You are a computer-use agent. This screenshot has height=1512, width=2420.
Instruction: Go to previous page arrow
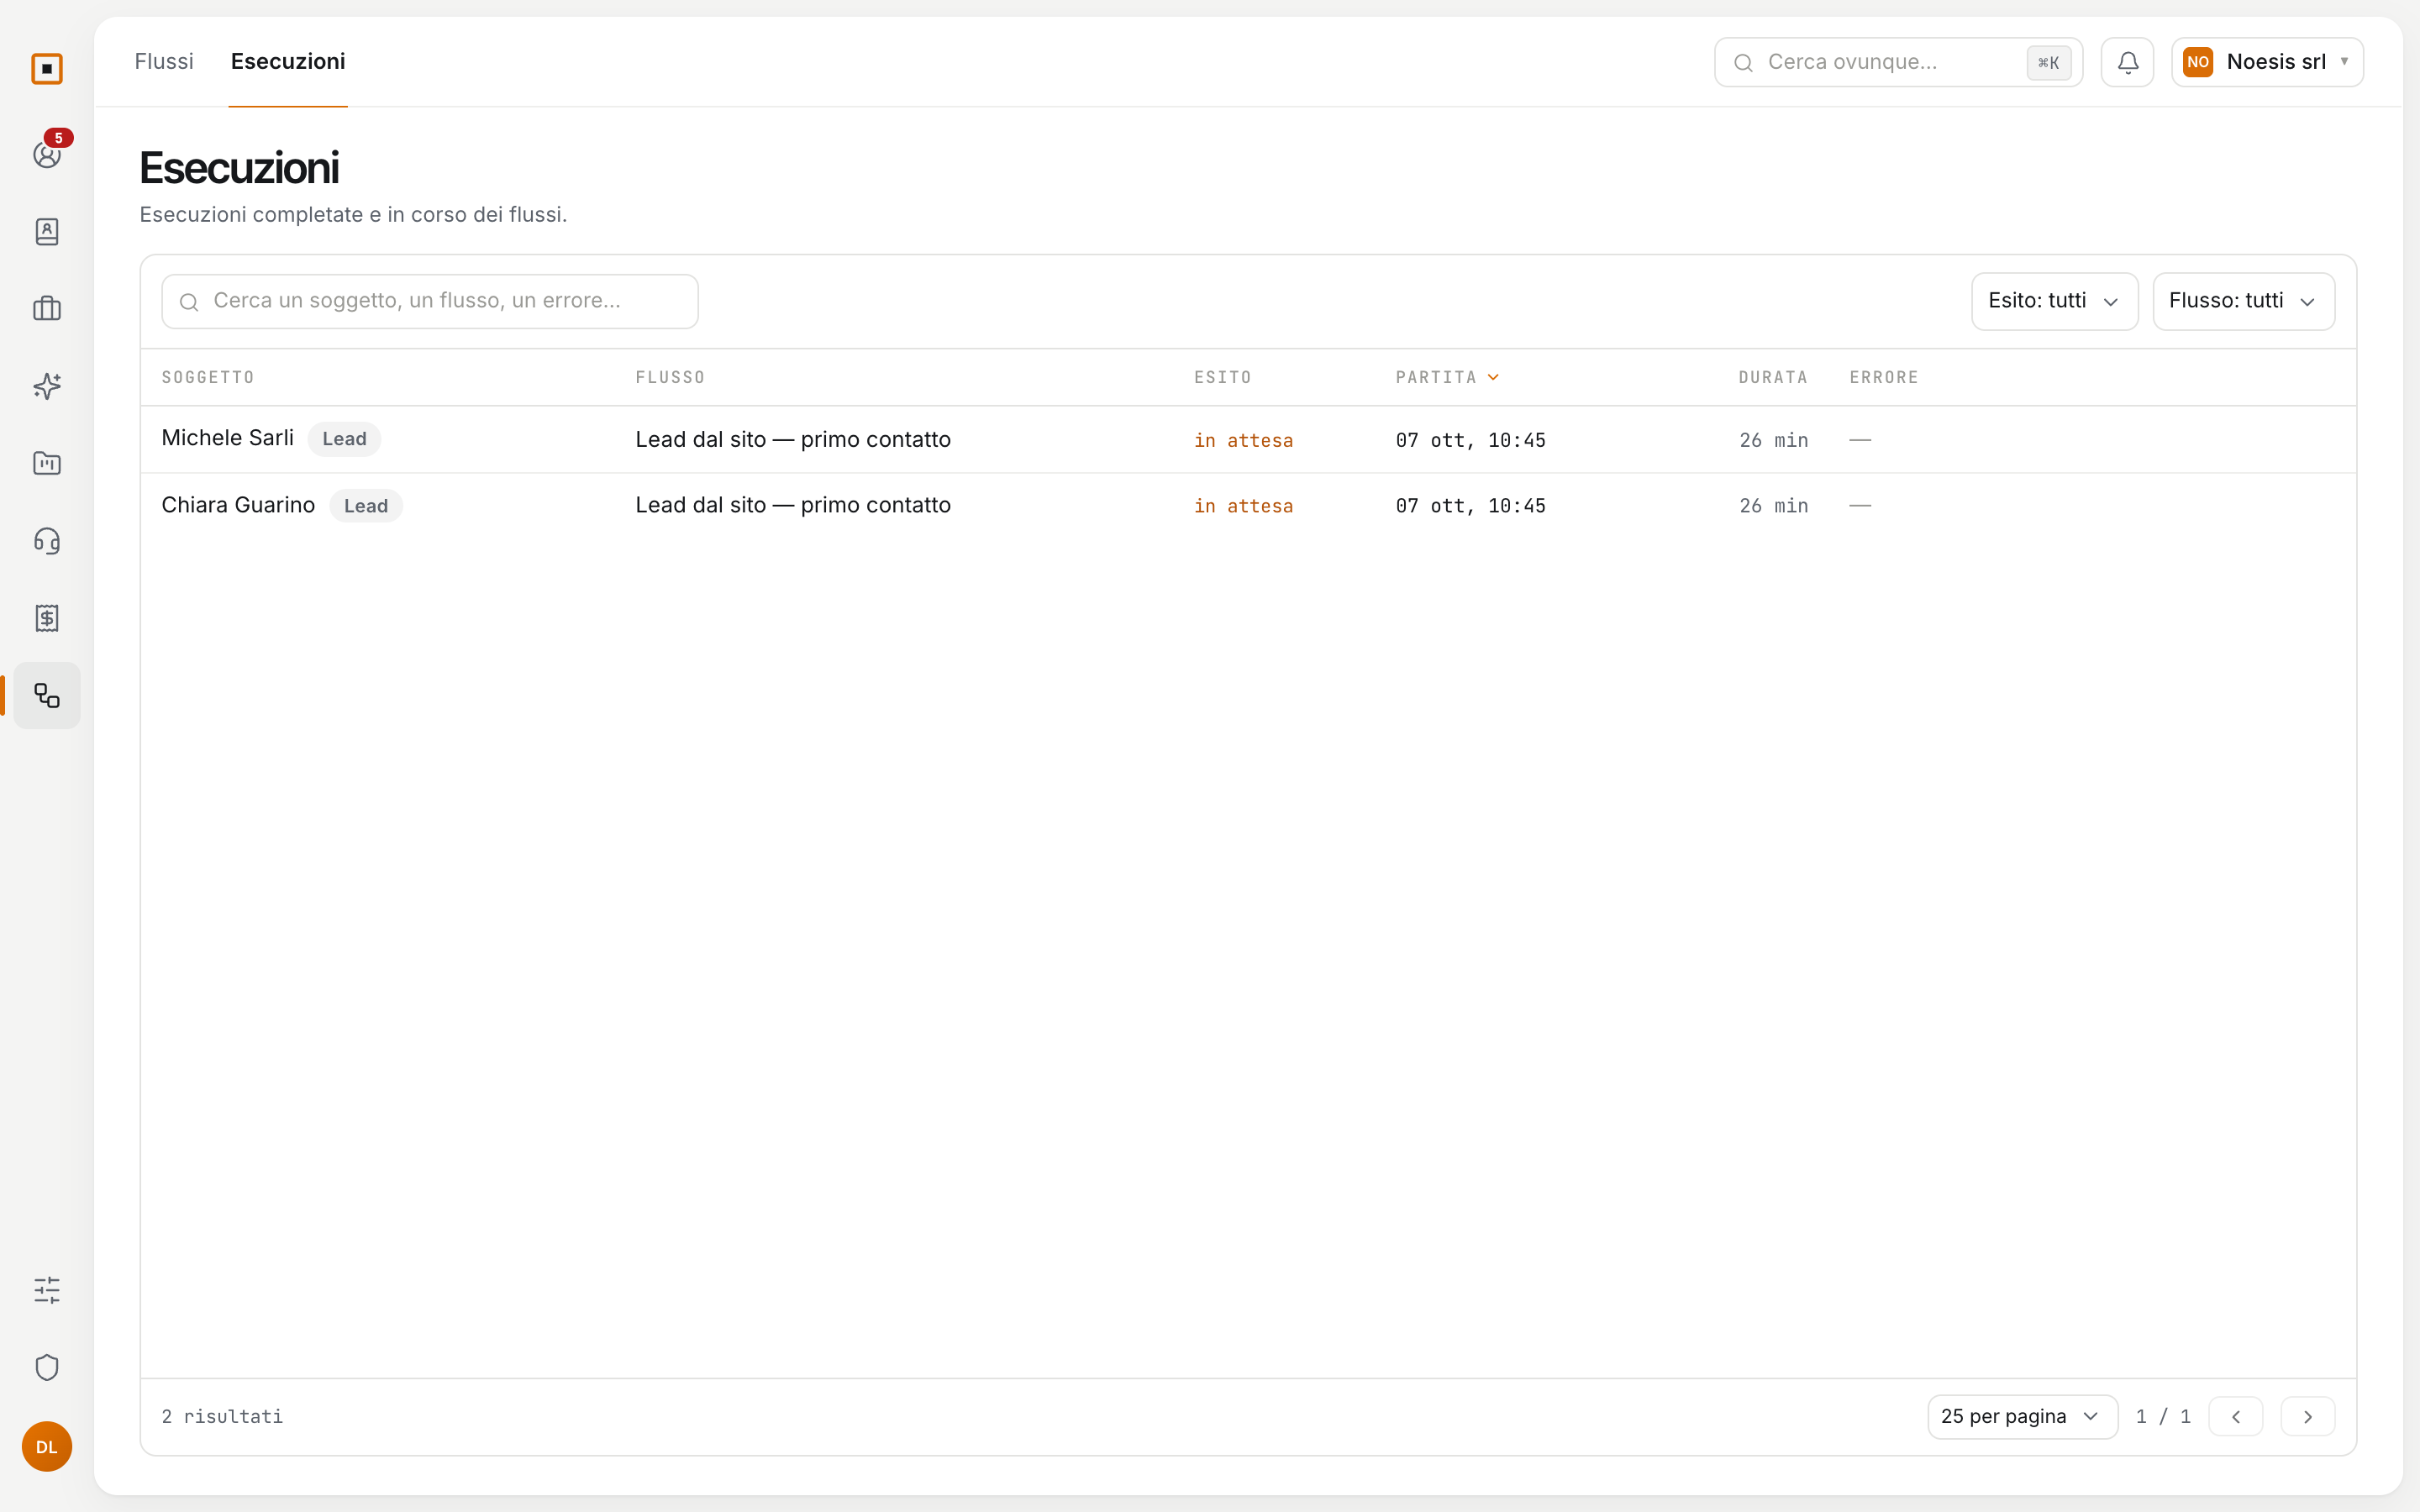[2236, 1416]
